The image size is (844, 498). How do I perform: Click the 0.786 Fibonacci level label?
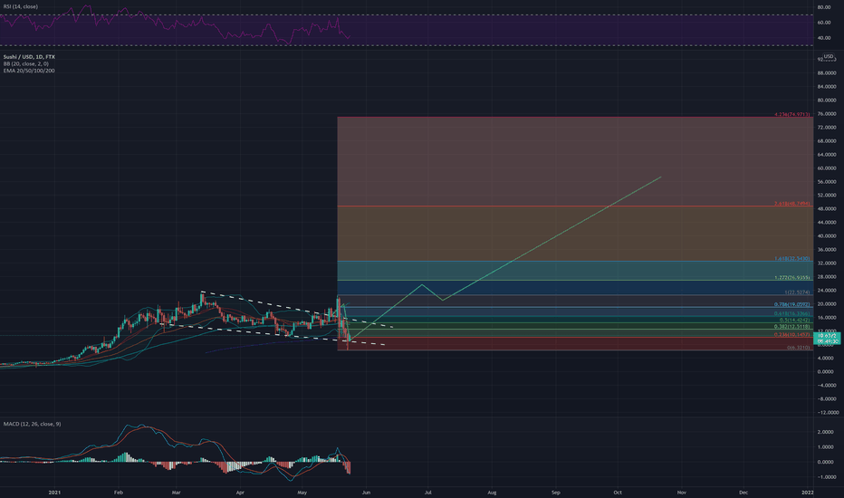coord(791,304)
